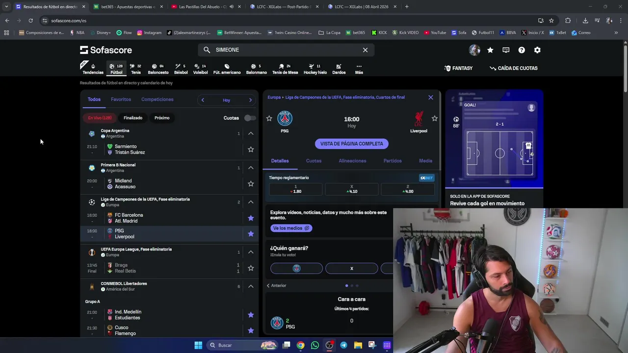The width and height of the screenshot is (628, 353).
Task: Collapse the UEFA Europa League section
Action: tap(251, 252)
